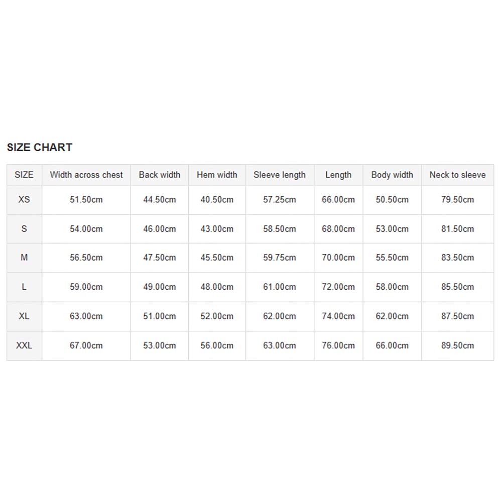Viewport: 502px width, 502px height.
Task: Click the Width across chest header
Action: click(x=86, y=175)
